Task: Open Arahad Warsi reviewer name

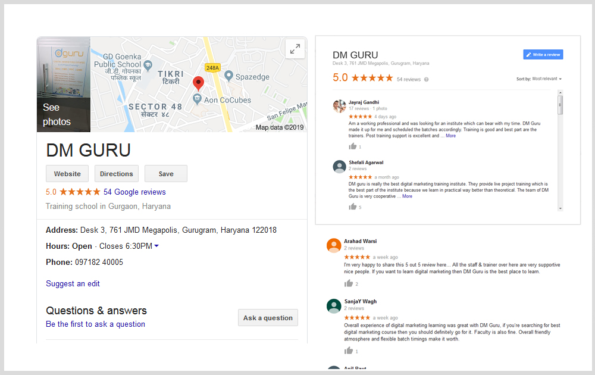Action: pos(360,241)
